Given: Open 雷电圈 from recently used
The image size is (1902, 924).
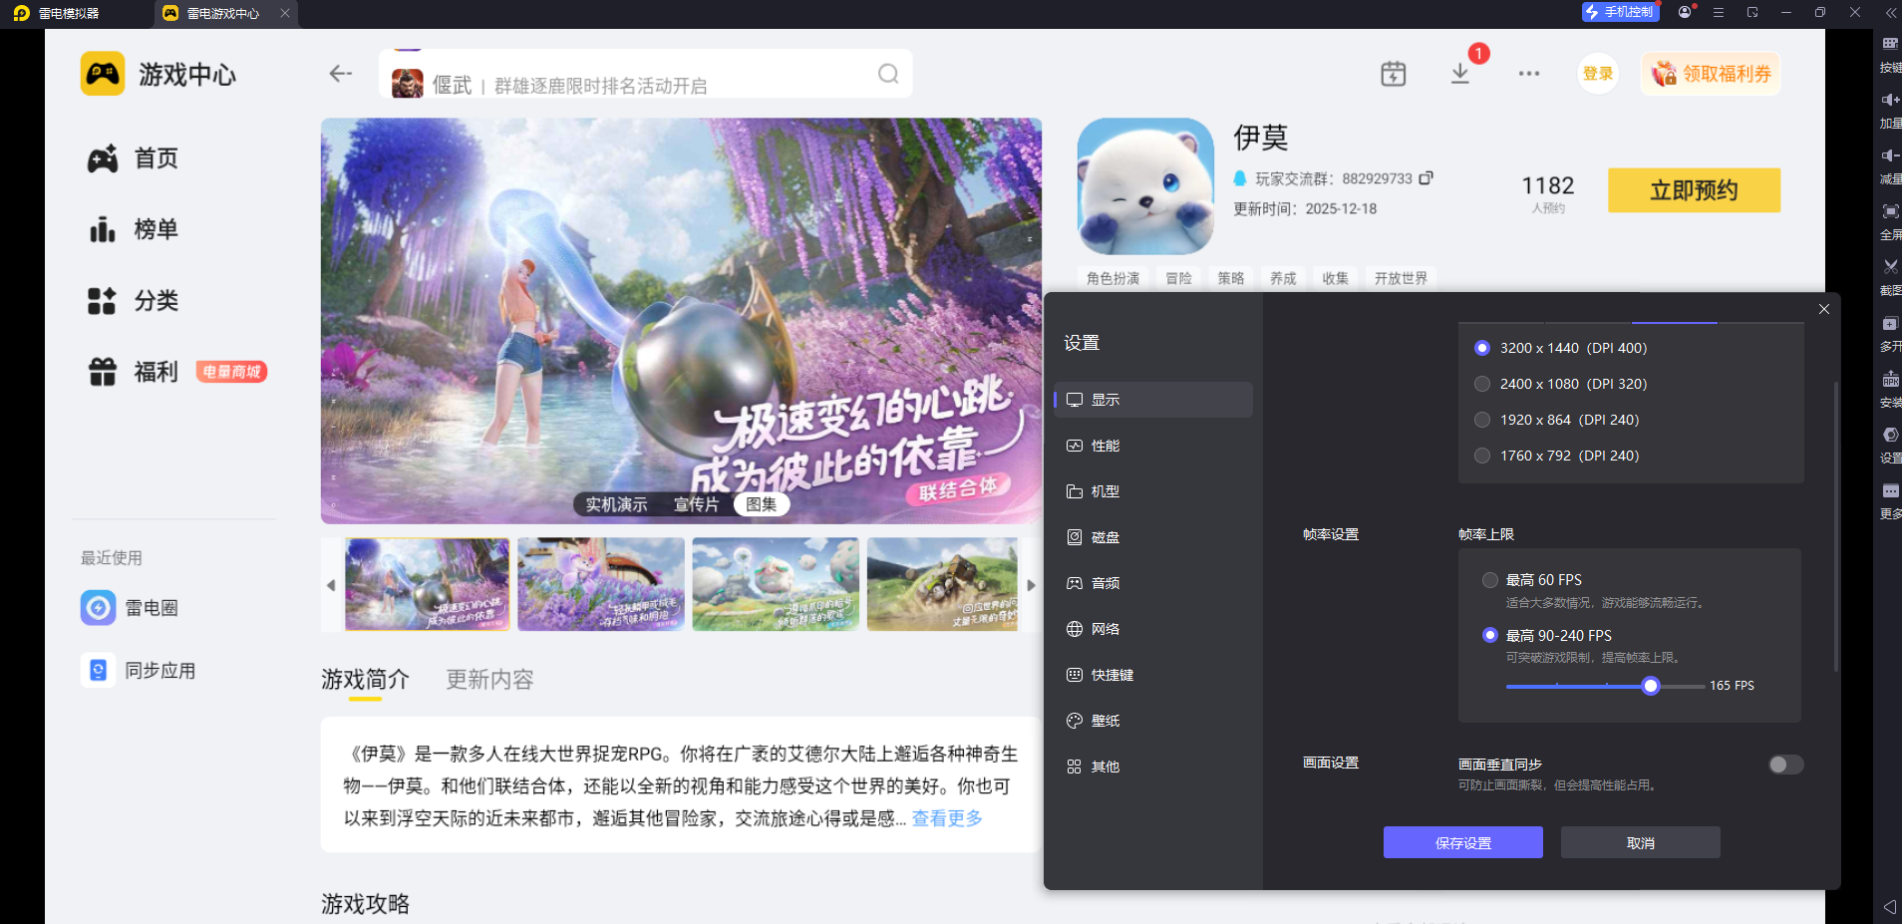Looking at the screenshot, I should (x=130, y=608).
